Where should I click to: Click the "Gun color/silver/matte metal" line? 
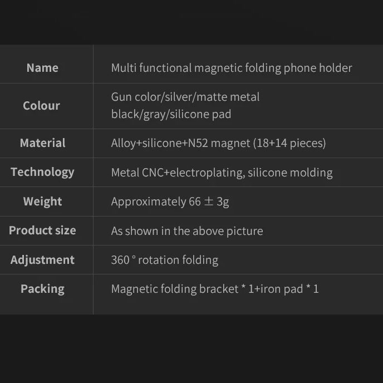(x=185, y=97)
